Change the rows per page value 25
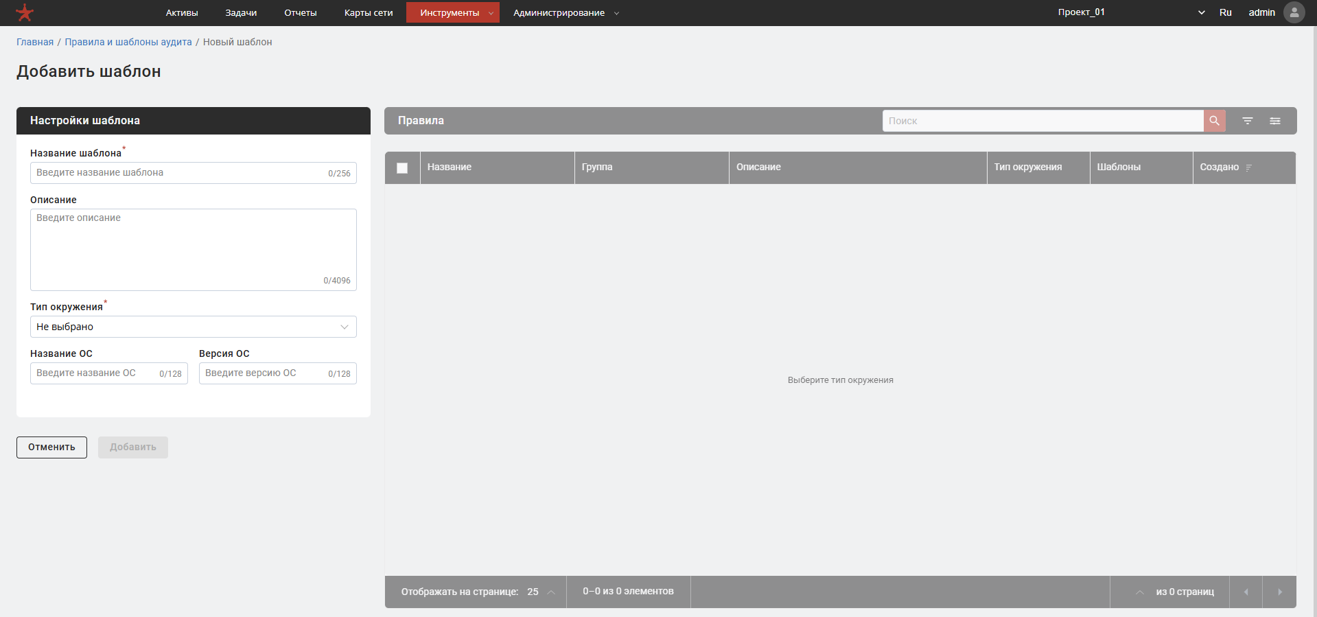The width and height of the screenshot is (1317, 617). 541,592
